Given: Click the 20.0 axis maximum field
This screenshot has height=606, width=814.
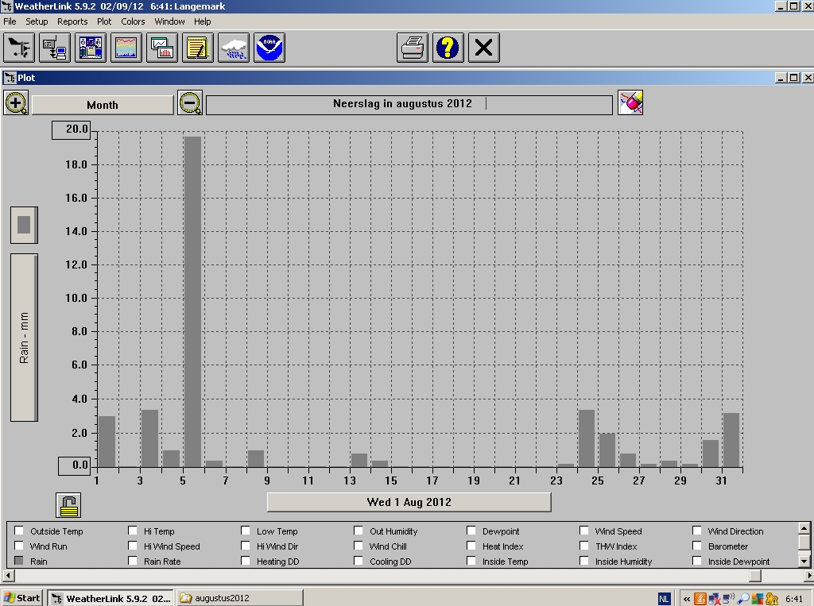Looking at the screenshot, I should coord(71,129).
